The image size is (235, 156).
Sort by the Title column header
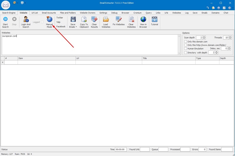169,58
